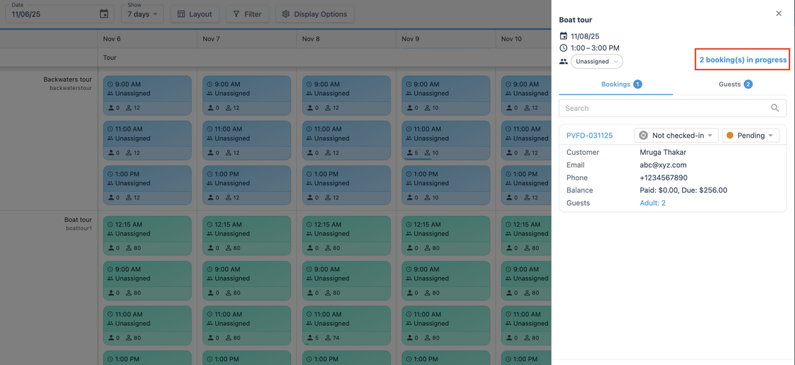Close the Boat tour side panel
Image resolution: width=795 pixels, height=365 pixels.
779,13
